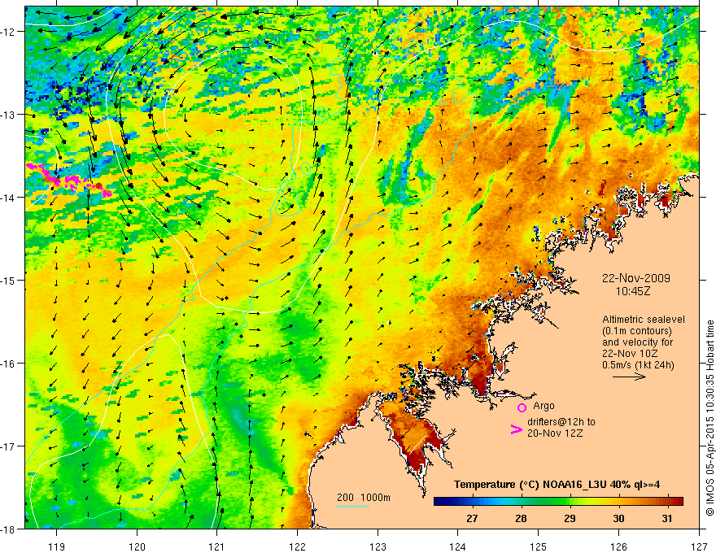The image size is (716, 553).
Task: Click the longitude label 126
Action: tap(618, 546)
